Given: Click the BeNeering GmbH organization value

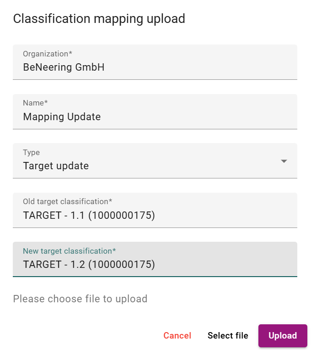Looking at the screenshot, I should pyautogui.click(x=64, y=67).
